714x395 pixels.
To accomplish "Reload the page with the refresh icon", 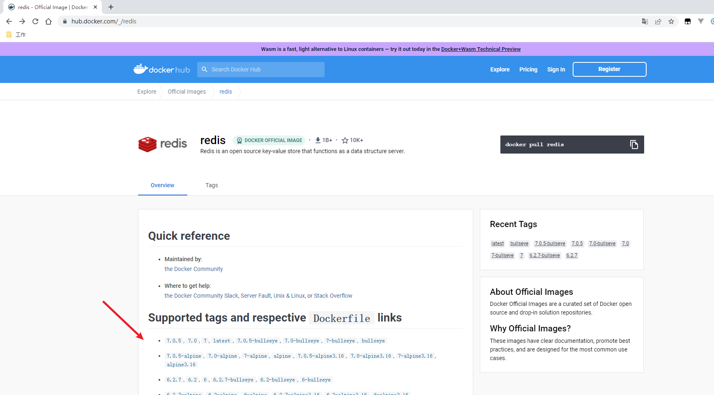I will [35, 21].
